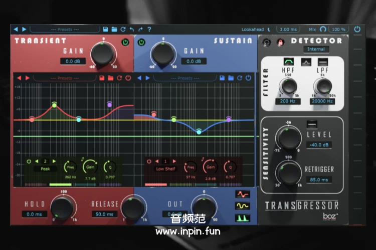
Task: Open the Internal detector source dropdown
Action: click(316, 49)
